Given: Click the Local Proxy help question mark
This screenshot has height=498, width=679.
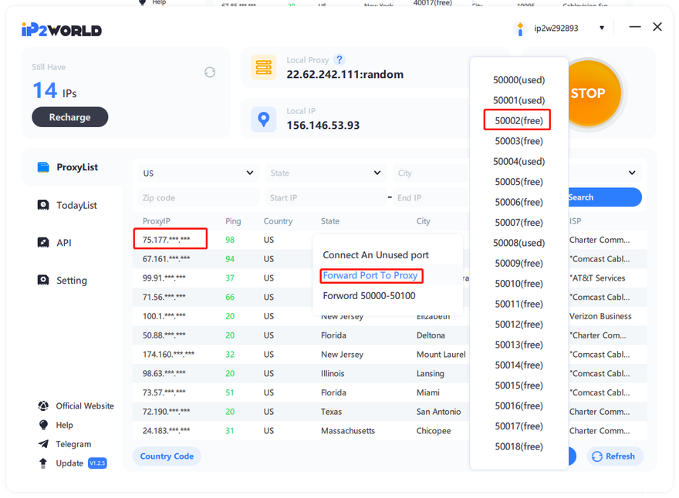Looking at the screenshot, I should click(x=339, y=60).
